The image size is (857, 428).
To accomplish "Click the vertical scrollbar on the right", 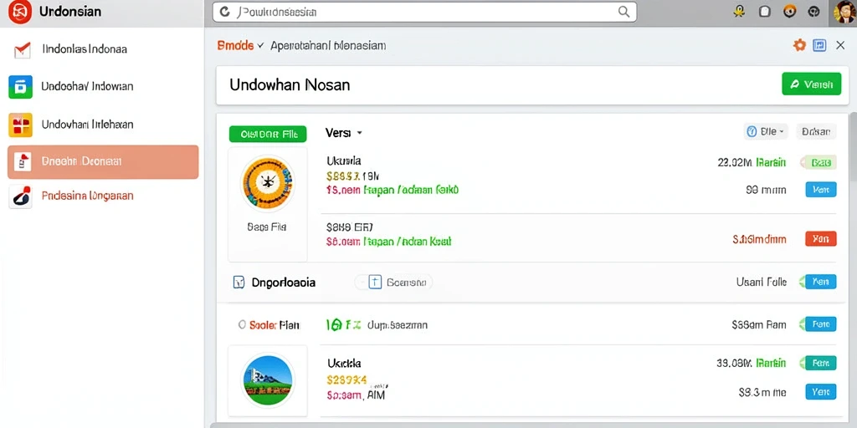I will pos(853,147).
